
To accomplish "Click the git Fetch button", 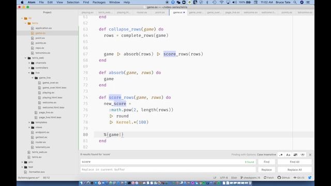I will tap(268, 178).
